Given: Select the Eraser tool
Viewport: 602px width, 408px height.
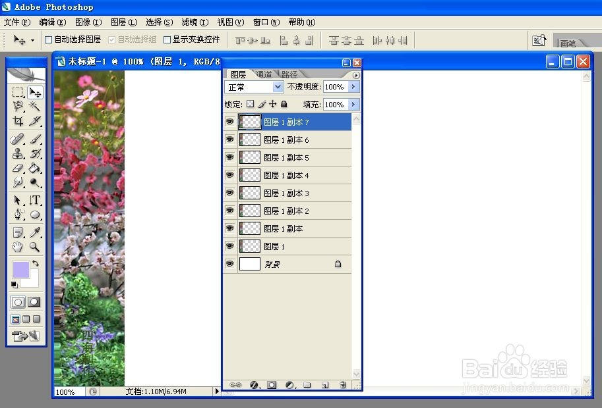Looking at the screenshot, I should tap(18, 168).
